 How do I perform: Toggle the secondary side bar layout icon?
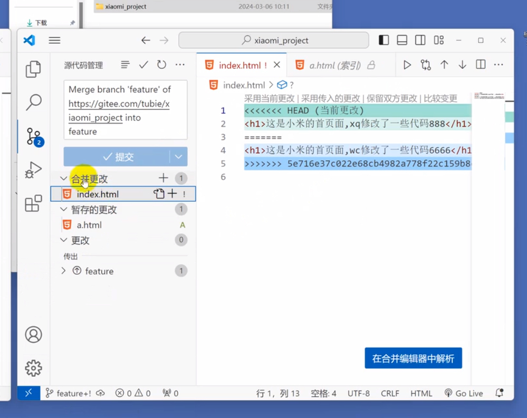coord(420,40)
